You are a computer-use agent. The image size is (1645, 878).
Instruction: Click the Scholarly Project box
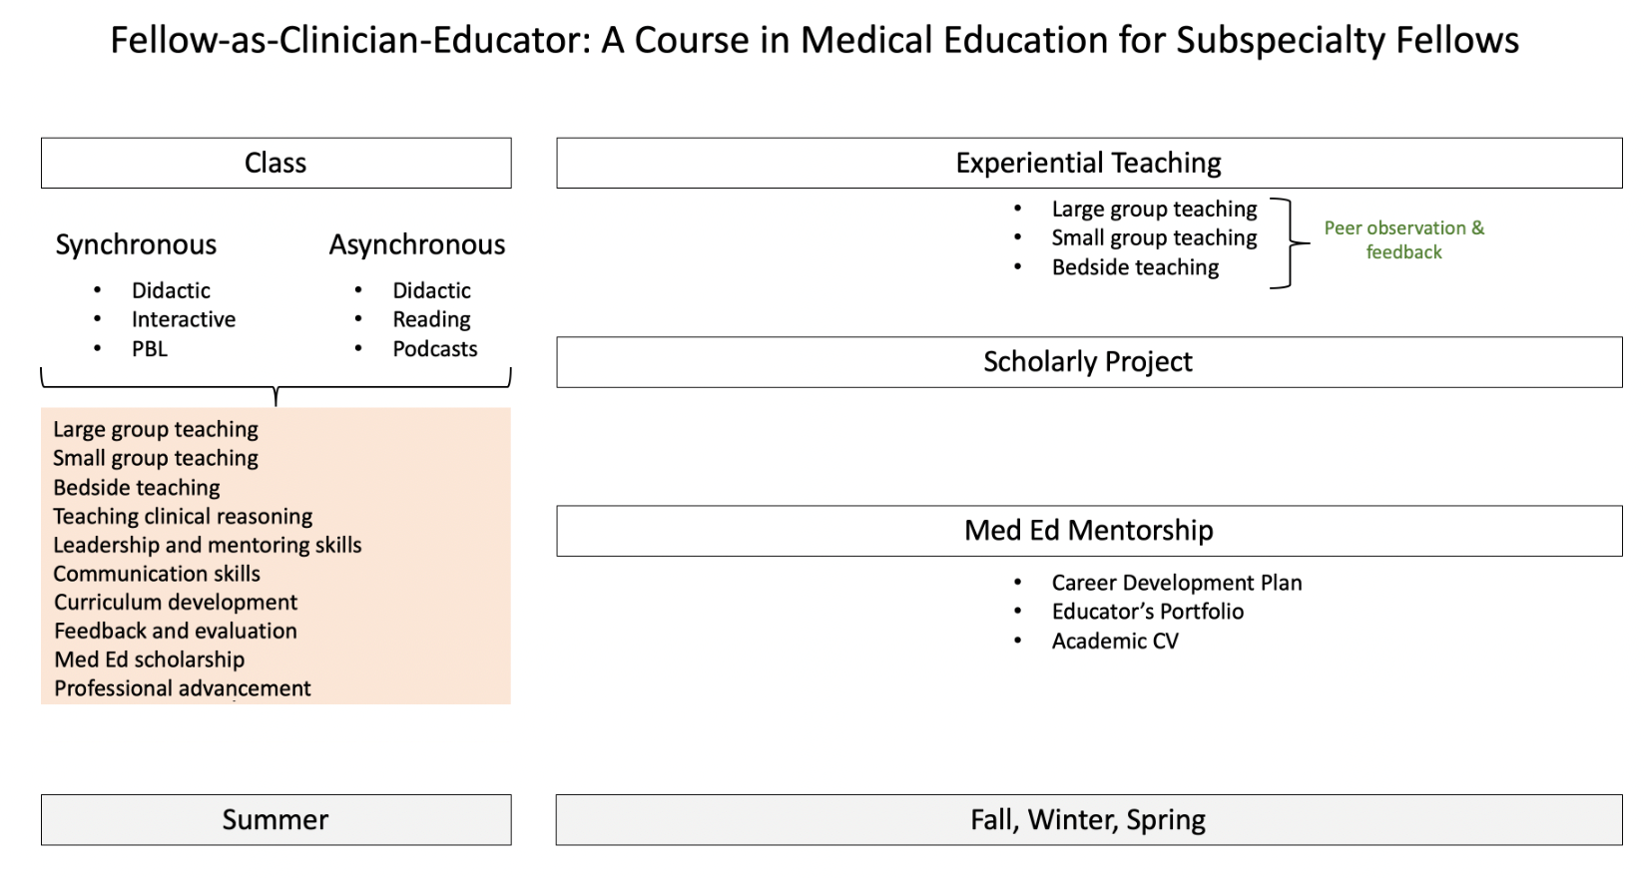(1089, 362)
